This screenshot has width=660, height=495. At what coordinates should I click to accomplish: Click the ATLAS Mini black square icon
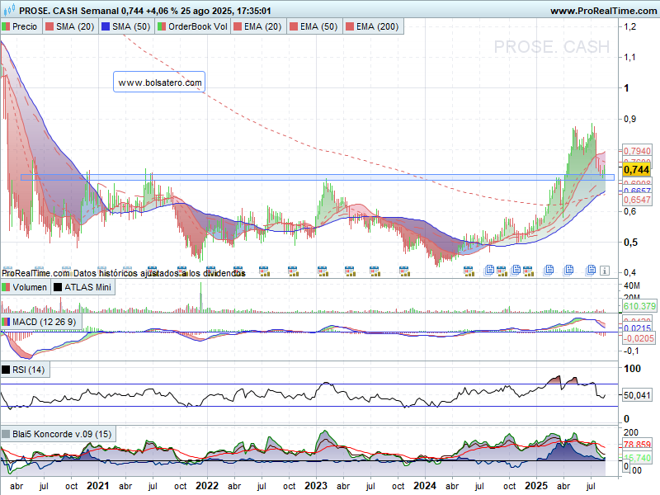pyautogui.click(x=58, y=287)
